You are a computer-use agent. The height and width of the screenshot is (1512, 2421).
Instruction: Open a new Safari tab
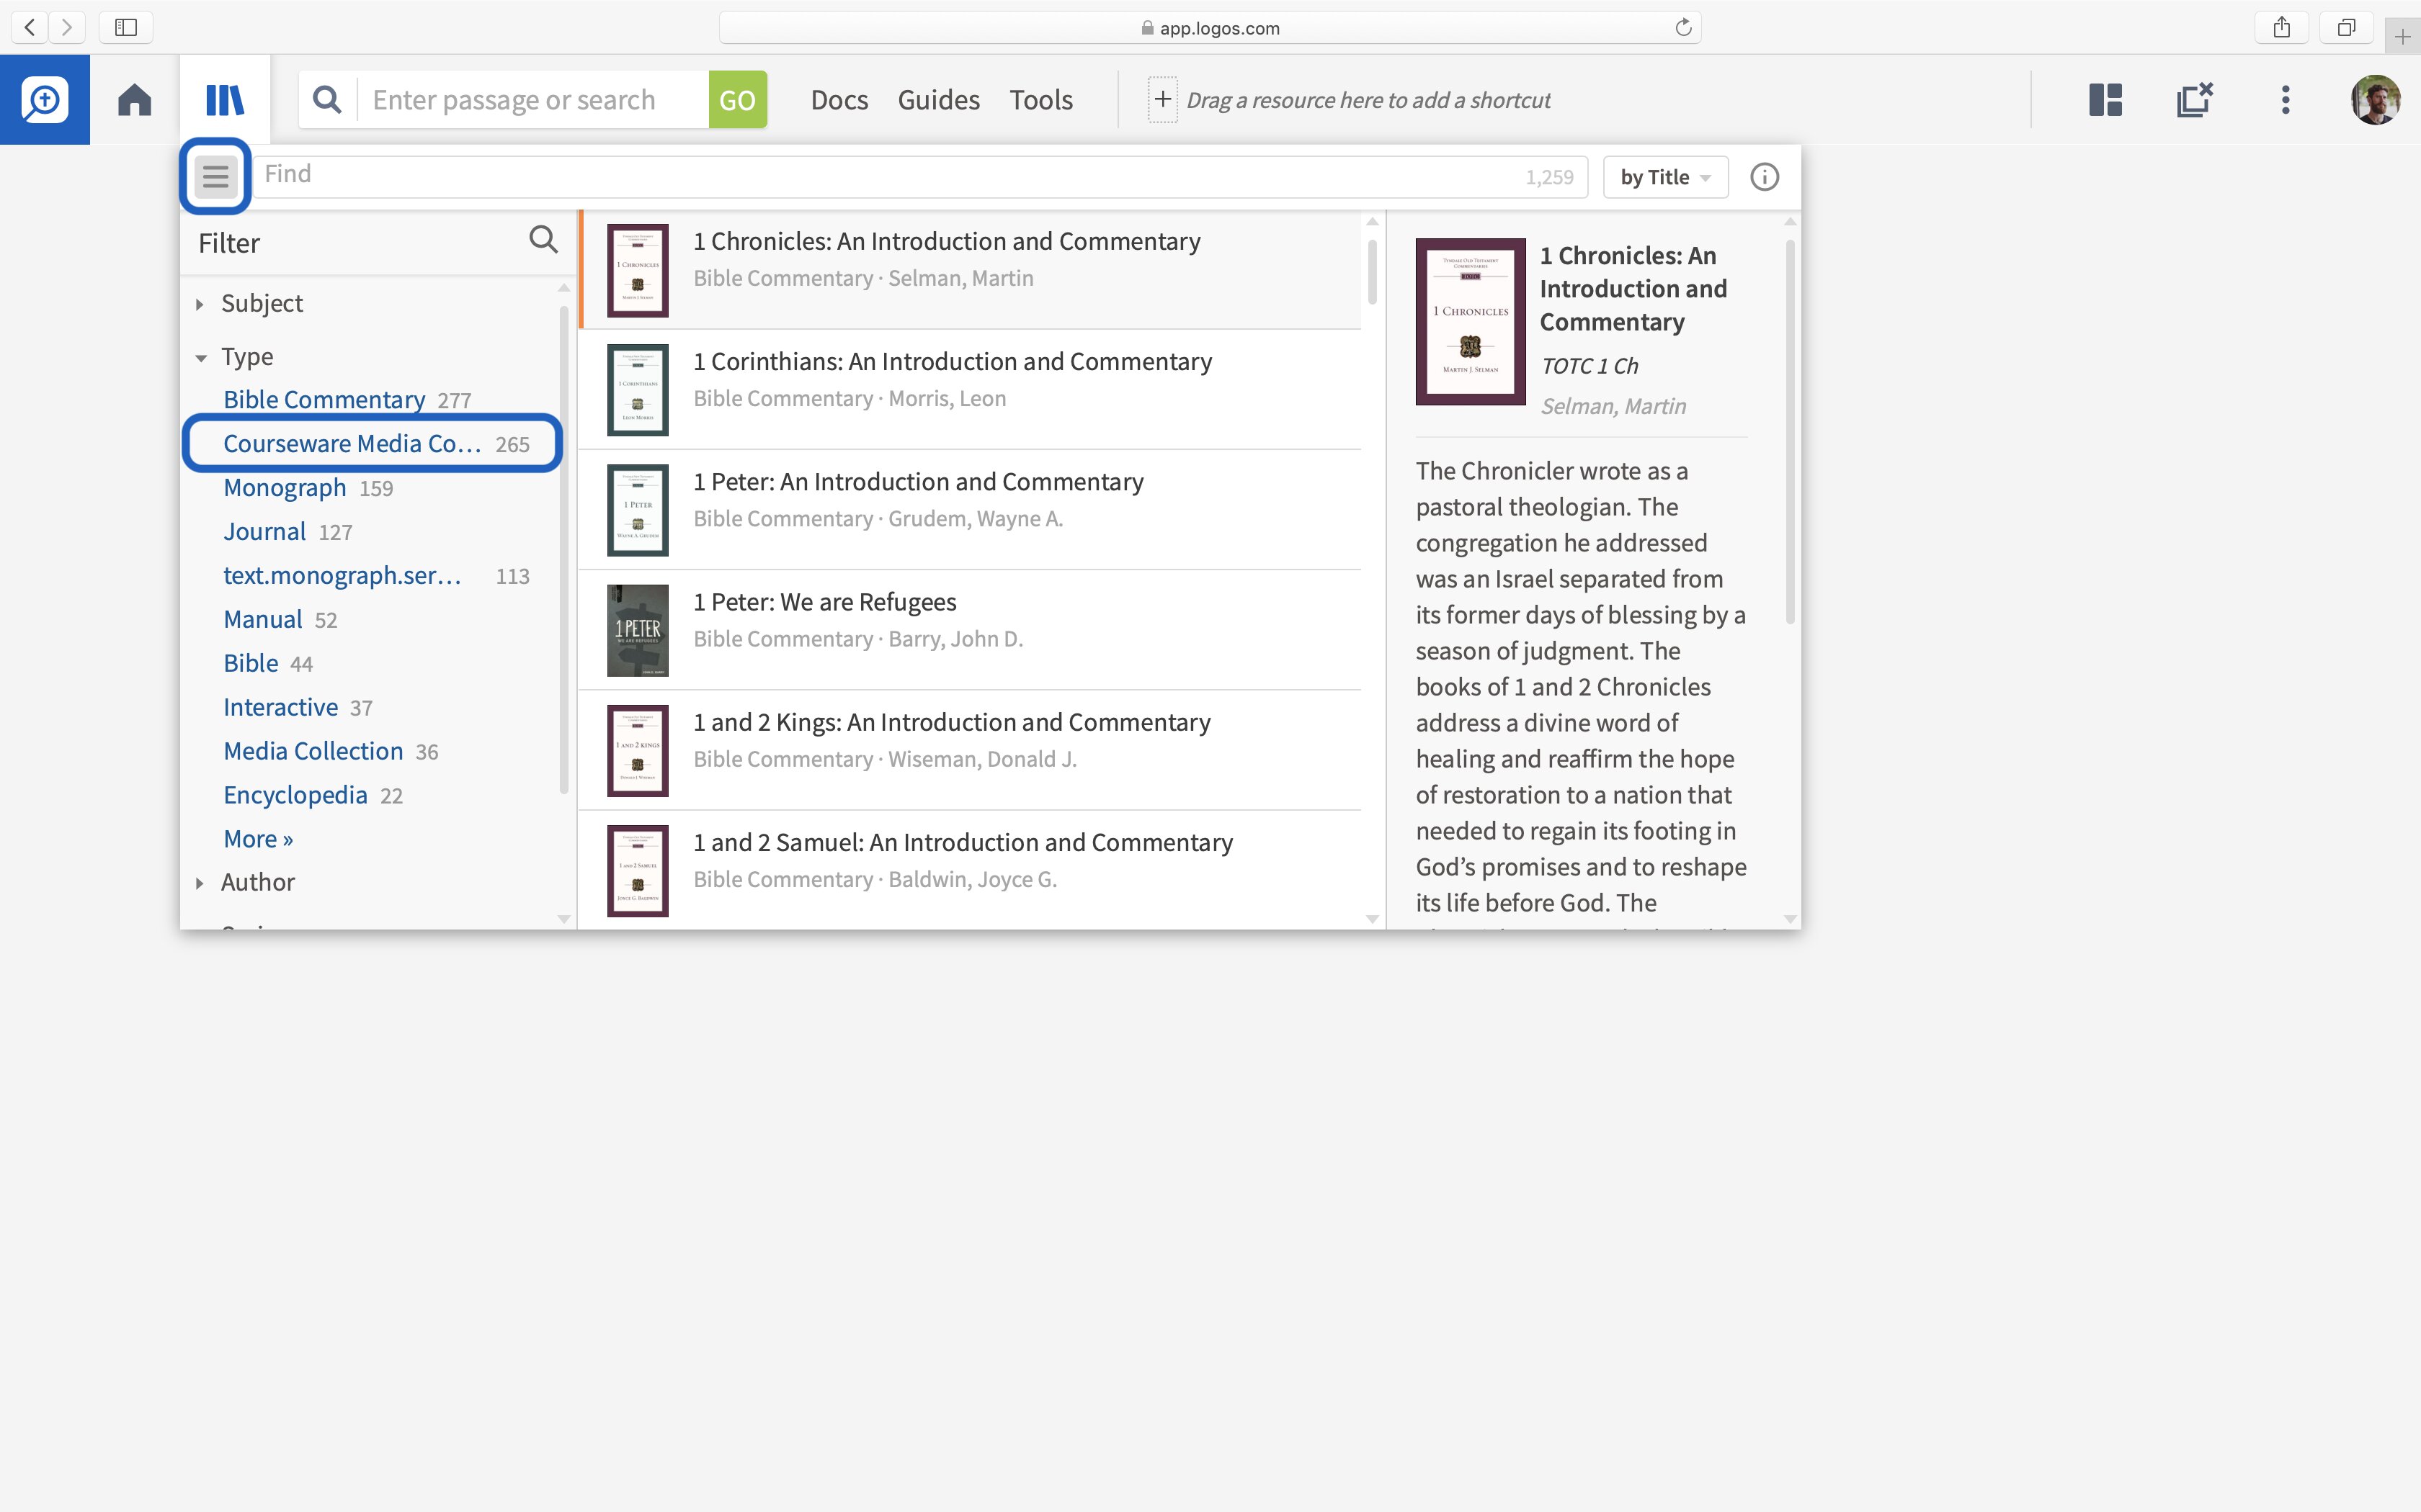tap(2402, 37)
